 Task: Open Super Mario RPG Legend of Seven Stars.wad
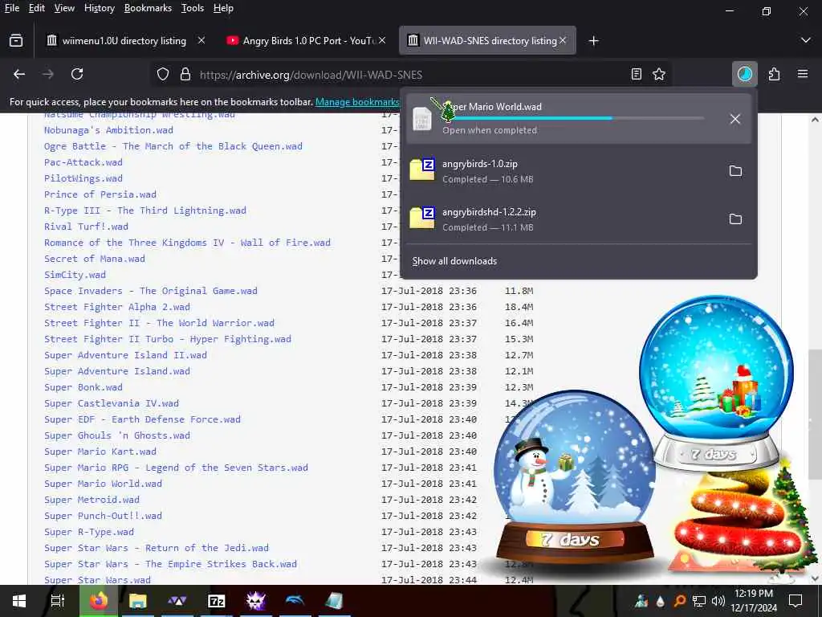pos(176,467)
